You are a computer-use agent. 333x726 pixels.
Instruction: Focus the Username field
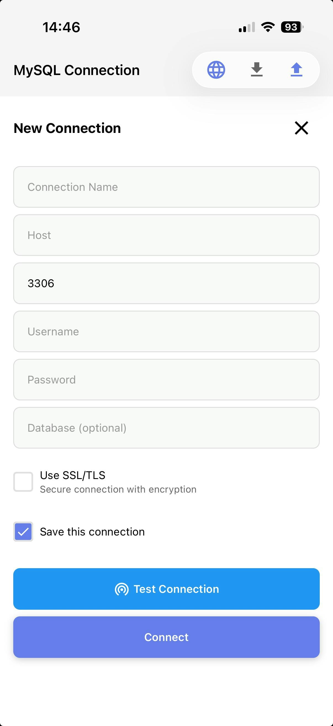pos(166,331)
